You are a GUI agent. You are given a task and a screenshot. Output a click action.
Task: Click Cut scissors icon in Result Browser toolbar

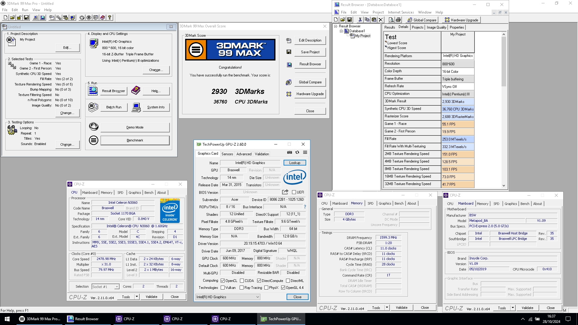[x=360, y=20]
